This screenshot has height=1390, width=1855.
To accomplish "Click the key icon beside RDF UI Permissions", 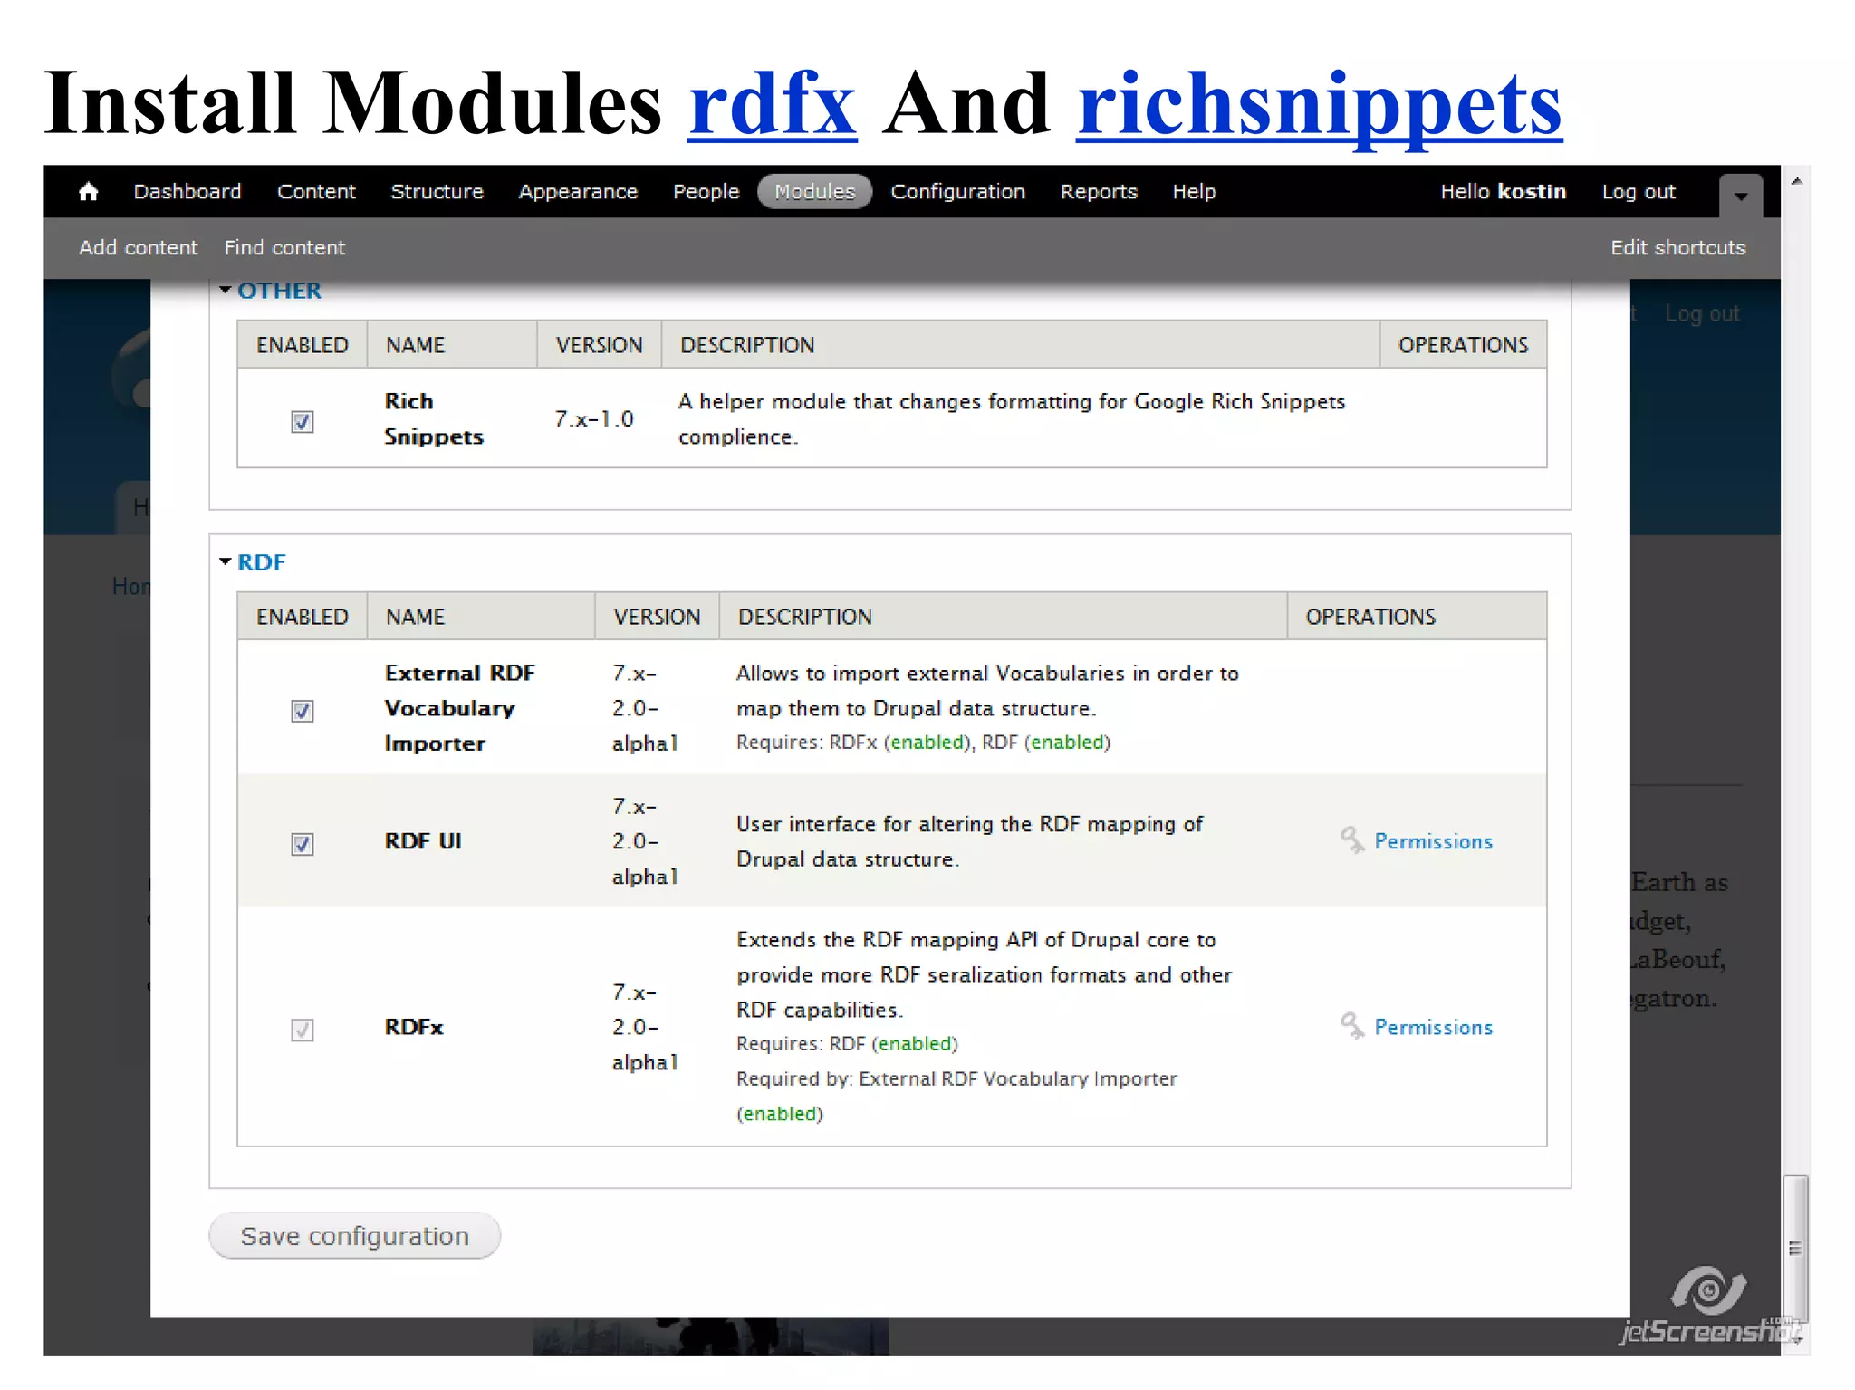I will tap(1351, 840).
